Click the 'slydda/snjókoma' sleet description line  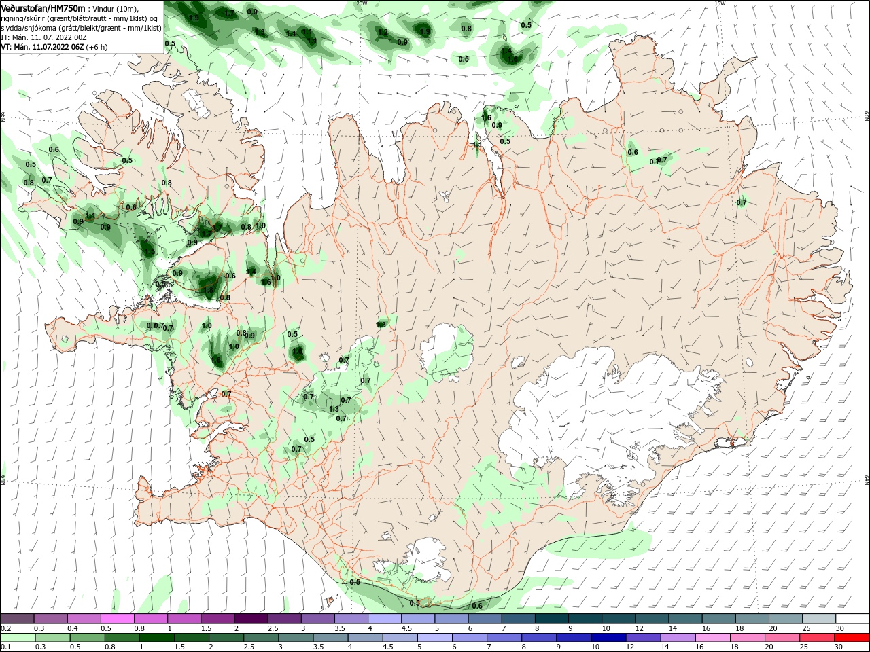pyautogui.click(x=81, y=28)
